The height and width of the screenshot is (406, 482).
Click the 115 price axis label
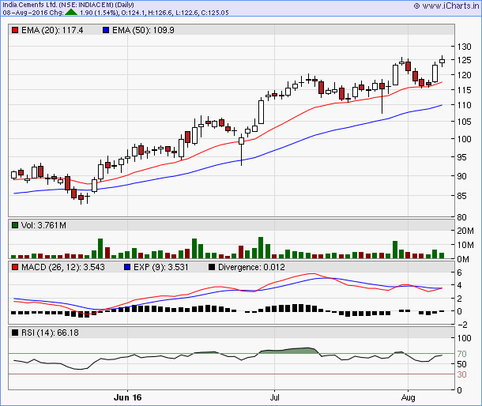click(x=464, y=90)
